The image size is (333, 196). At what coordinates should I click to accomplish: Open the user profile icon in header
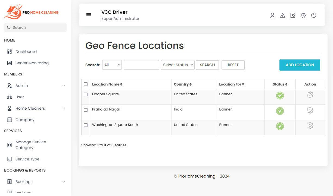pyautogui.click(x=272, y=15)
